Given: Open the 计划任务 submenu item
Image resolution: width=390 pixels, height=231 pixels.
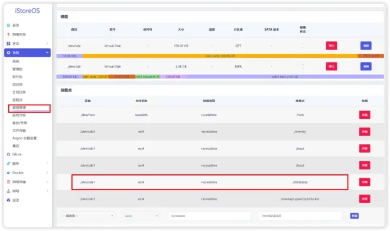Looking at the screenshot, I should (19, 92).
